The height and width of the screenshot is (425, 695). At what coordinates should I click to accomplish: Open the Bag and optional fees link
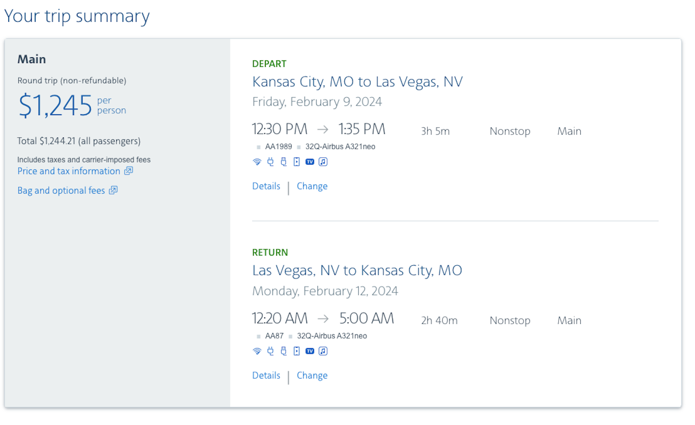pyautogui.click(x=61, y=191)
